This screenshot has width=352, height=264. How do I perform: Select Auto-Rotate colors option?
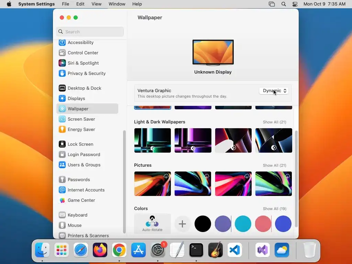[152, 224]
